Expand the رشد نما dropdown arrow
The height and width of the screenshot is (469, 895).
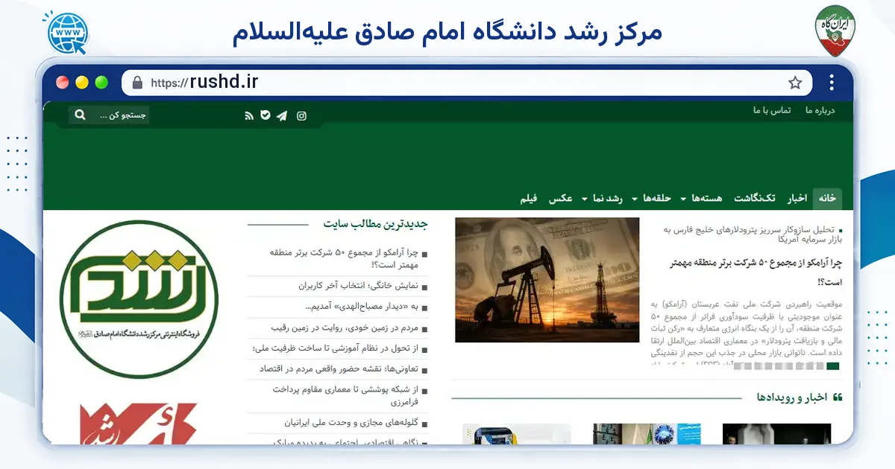tap(584, 199)
